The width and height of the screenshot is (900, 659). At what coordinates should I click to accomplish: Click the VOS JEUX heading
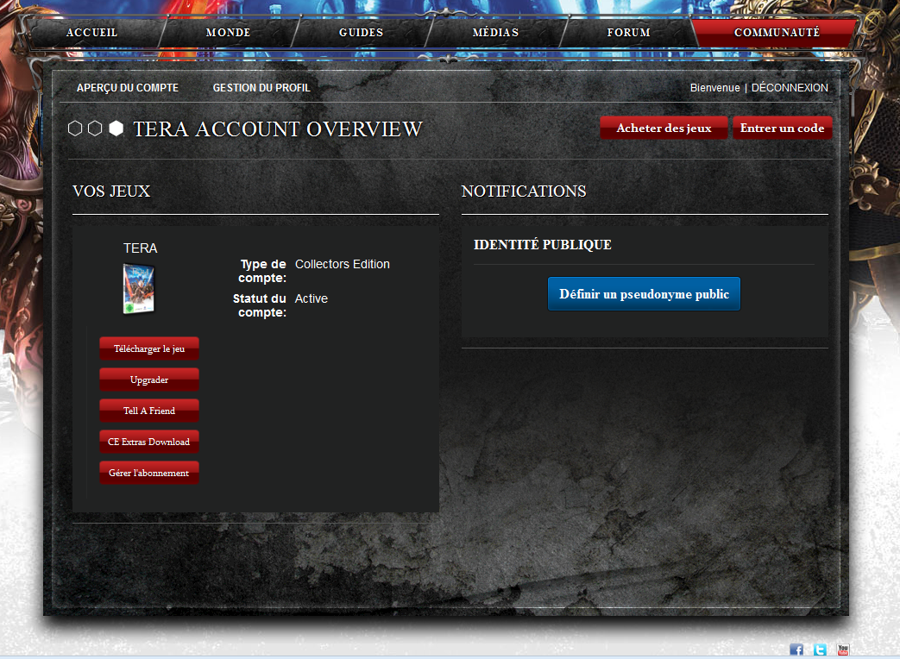pyautogui.click(x=111, y=191)
